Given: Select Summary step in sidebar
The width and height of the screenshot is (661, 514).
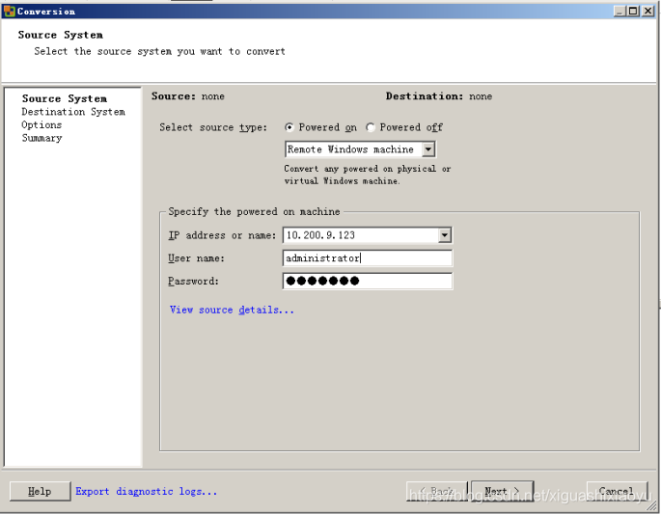Looking at the screenshot, I should click(42, 138).
